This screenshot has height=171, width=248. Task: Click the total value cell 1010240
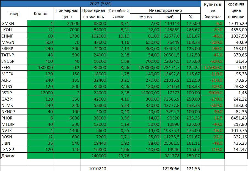pos(94,169)
